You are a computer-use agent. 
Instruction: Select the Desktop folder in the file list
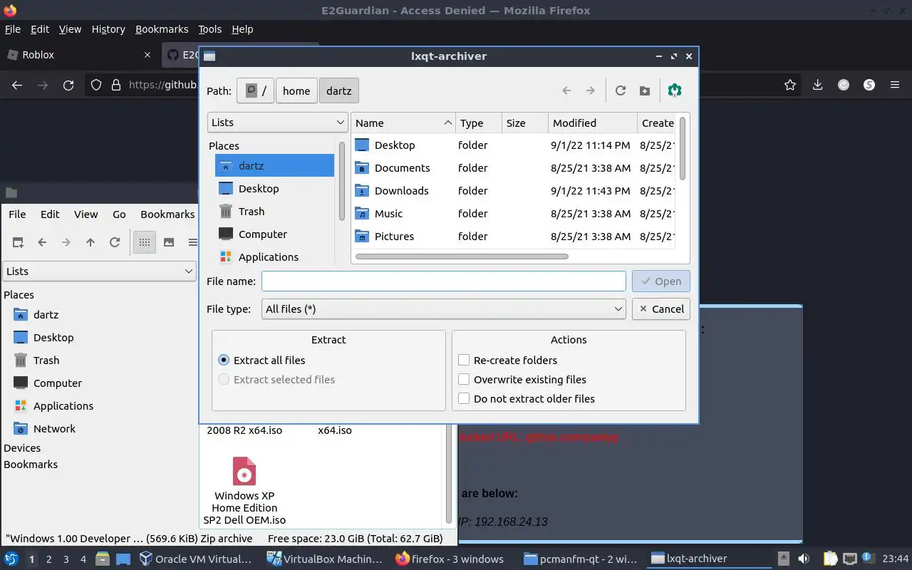pos(394,145)
